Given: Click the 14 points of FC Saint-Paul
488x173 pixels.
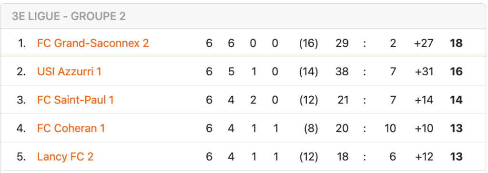Looking at the screenshot, I should coord(456,100).
